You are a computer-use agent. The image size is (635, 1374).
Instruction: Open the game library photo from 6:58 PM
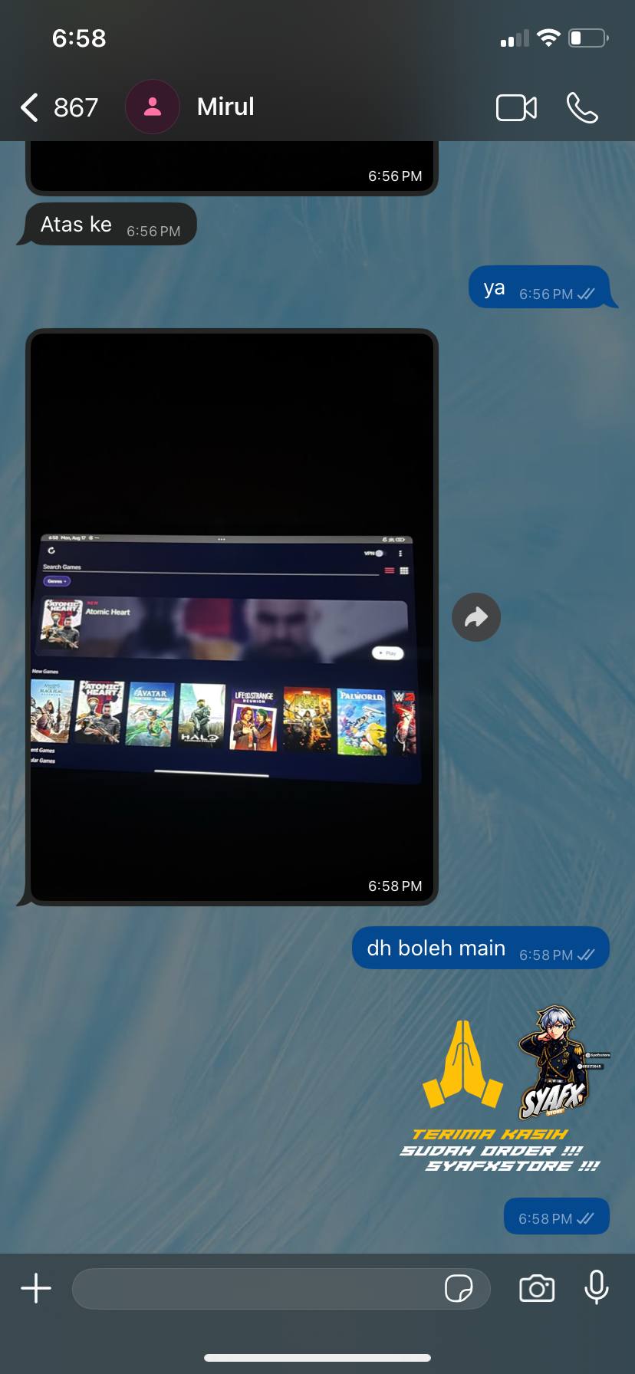(232, 617)
